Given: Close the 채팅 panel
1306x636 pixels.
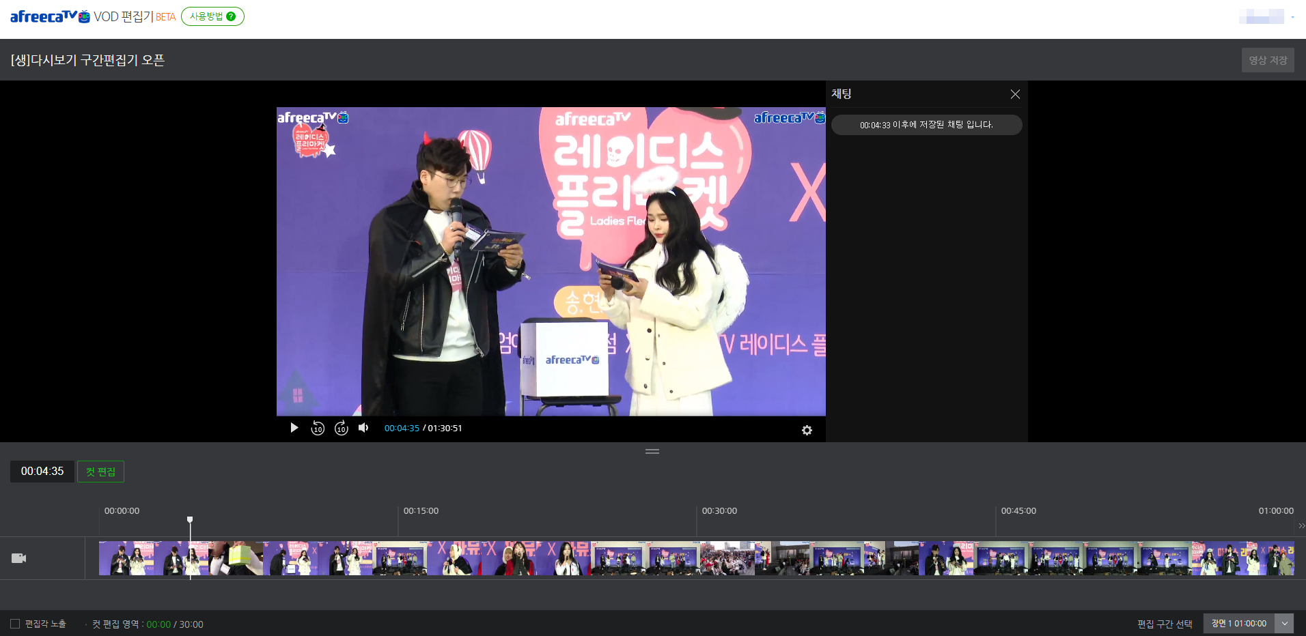Looking at the screenshot, I should 1015,94.
